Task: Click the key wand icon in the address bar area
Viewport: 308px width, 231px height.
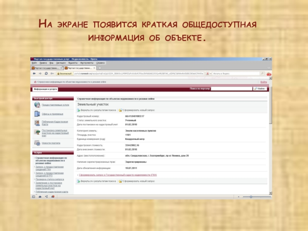Action: pos(52,74)
